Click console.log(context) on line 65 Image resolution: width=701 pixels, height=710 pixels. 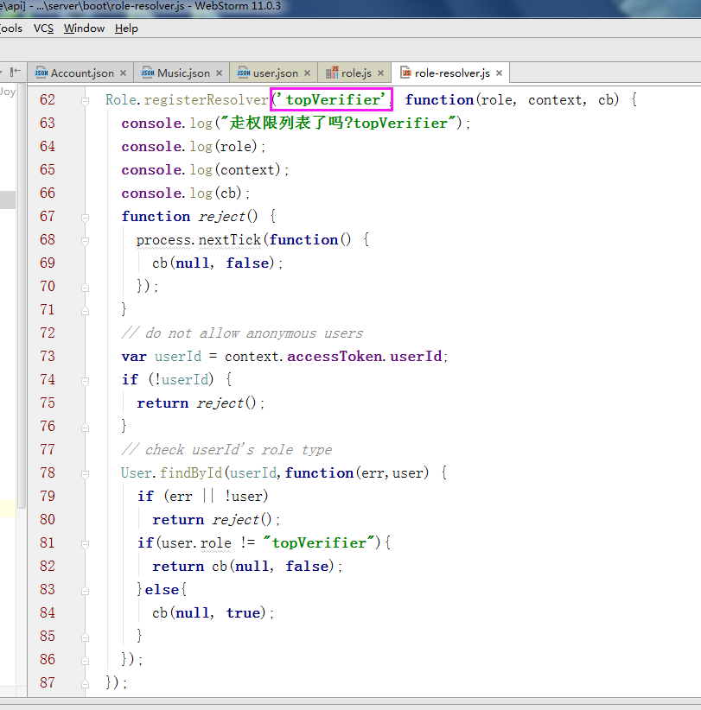(x=205, y=170)
